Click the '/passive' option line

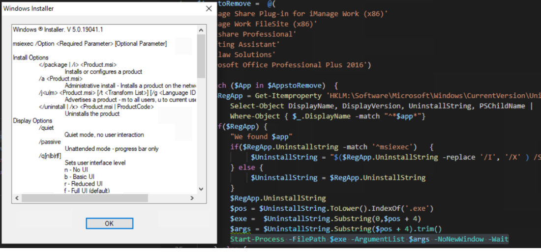point(50,141)
